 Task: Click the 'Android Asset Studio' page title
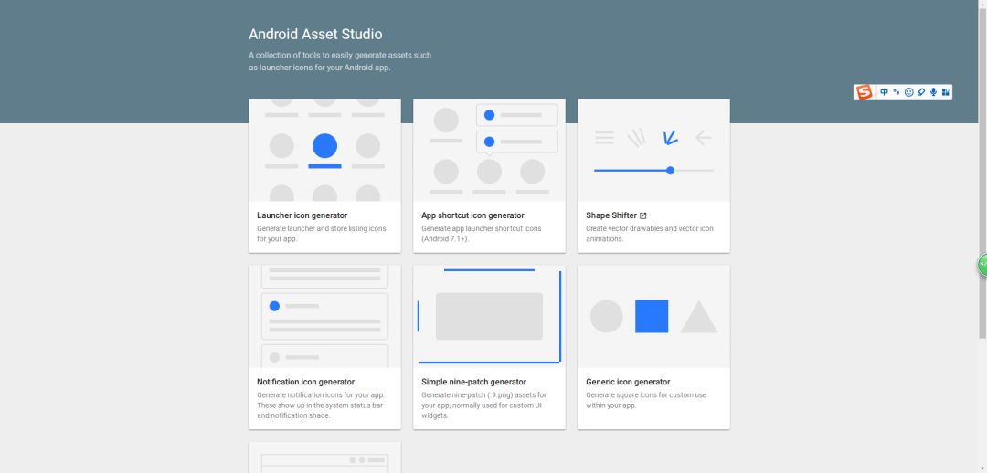[x=315, y=34]
